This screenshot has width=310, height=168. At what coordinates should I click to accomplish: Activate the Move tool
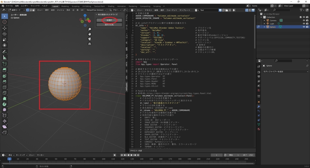pyautogui.click(x=4, y=28)
